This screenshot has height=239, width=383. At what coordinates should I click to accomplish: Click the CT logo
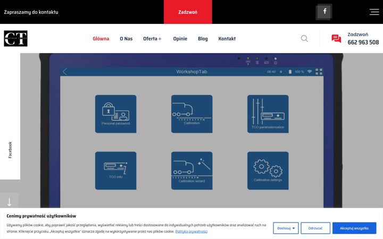tap(15, 39)
